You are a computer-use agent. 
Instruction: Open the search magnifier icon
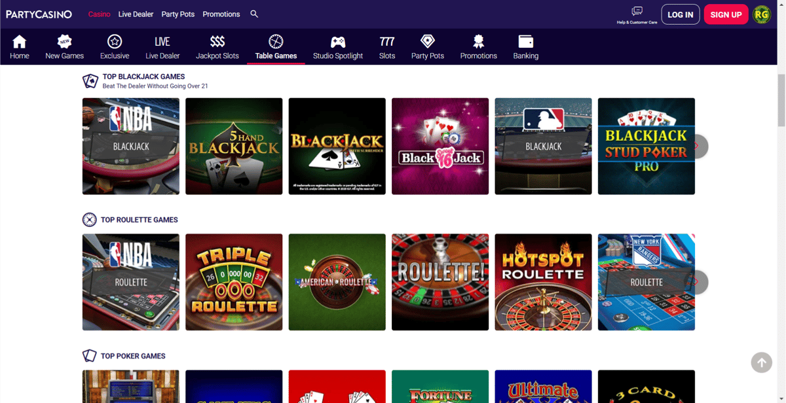point(254,14)
